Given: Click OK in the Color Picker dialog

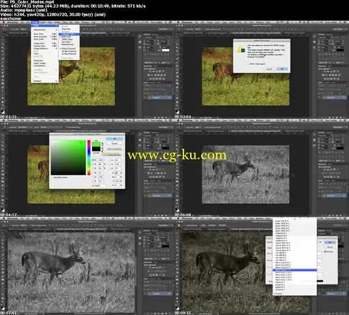Looking at the screenshot, I should click(x=115, y=138).
